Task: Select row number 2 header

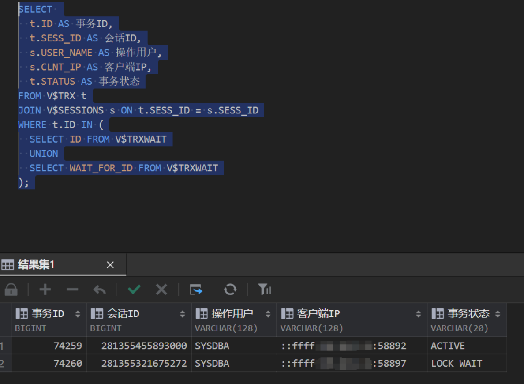Action: click(6, 363)
